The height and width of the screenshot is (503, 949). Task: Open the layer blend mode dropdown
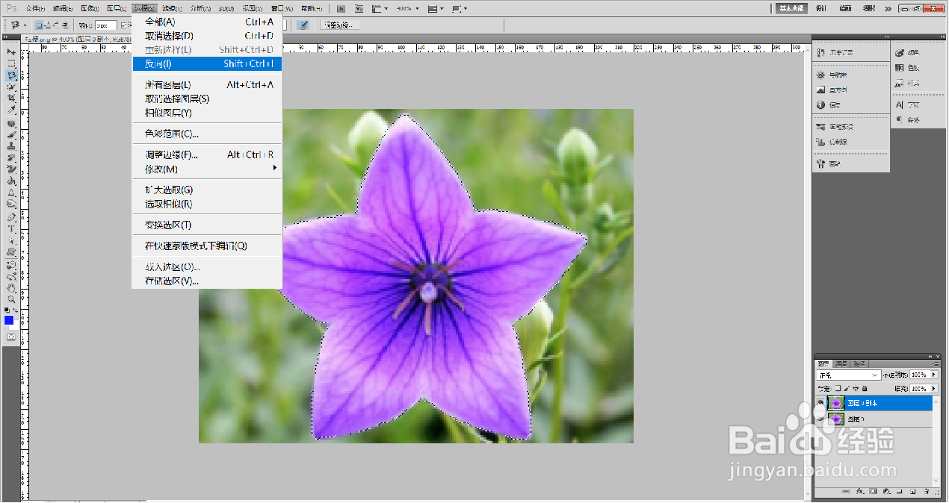[848, 375]
